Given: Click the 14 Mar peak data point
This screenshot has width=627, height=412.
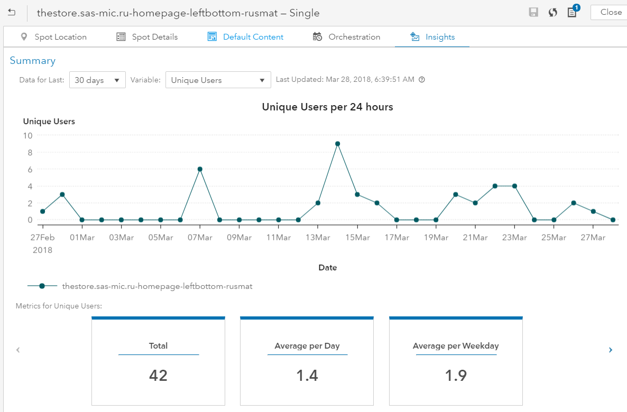Looking at the screenshot, I should pyautogui.click(x=337, y=144).
